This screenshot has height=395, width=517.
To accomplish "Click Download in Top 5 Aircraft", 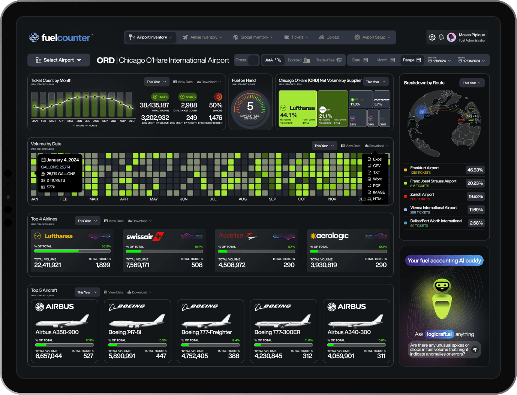I will (x=139, y=292).
